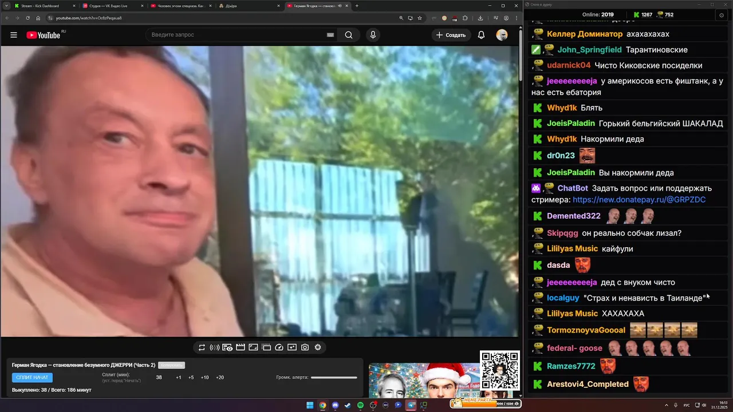This screenshot has height=412, width=733.
Task: Click username Ramzes7772 in chat
Action: [571, 366]
